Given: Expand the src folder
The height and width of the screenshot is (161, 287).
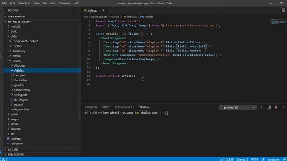Looking at the screenshot, I should click(x=13, y=134).
